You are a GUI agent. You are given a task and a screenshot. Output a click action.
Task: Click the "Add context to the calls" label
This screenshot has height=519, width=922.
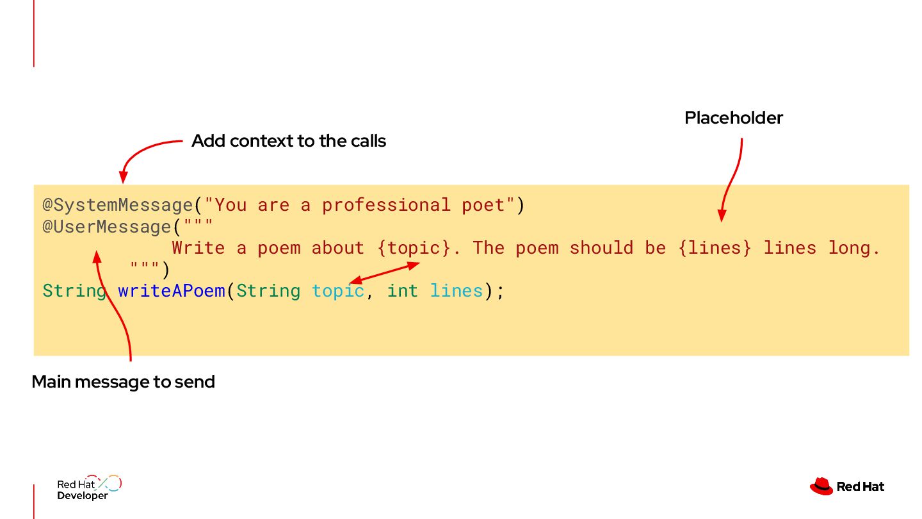(289, 141)
